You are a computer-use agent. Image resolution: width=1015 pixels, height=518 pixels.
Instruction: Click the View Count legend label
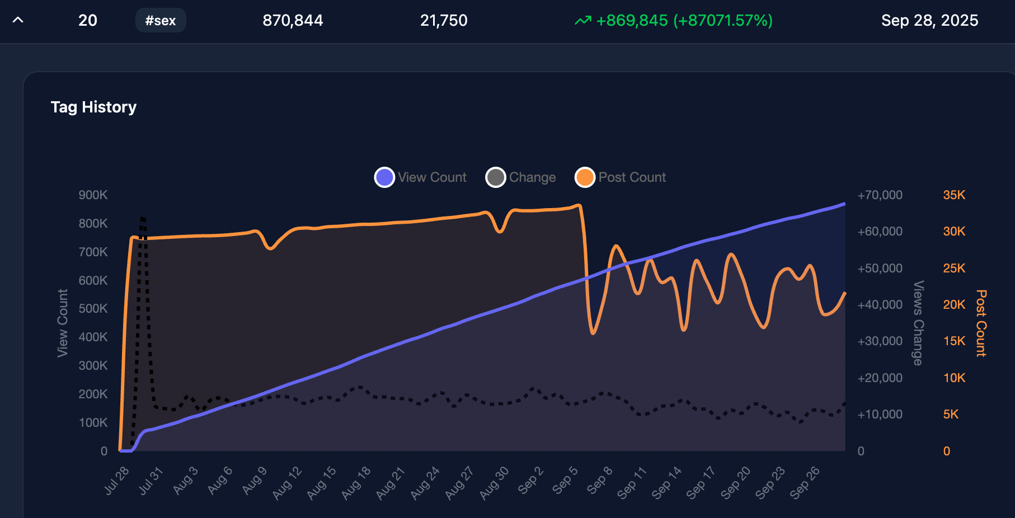tap(432, 177)
